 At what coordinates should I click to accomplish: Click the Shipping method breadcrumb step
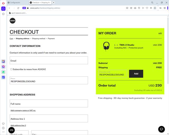pos(39,38)
